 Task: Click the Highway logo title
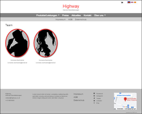tap(71, 6)
